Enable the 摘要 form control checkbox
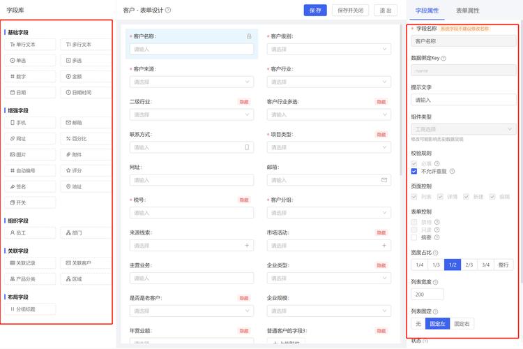Screen dimensions: 523x349 coord(414,237)
